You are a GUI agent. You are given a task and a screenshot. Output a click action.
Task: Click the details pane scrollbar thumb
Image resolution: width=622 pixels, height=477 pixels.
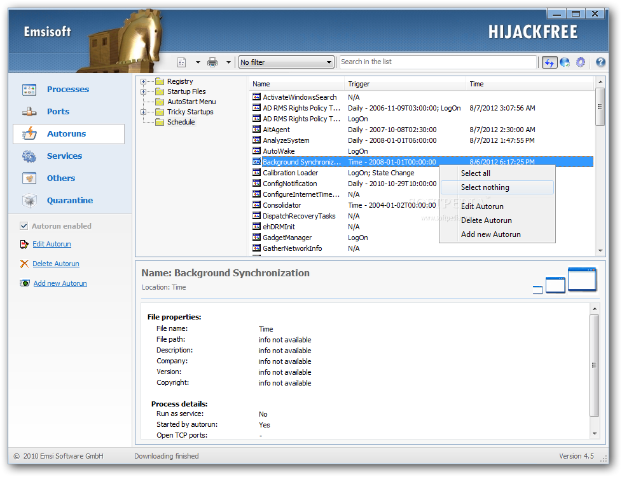tap(594, 365)
